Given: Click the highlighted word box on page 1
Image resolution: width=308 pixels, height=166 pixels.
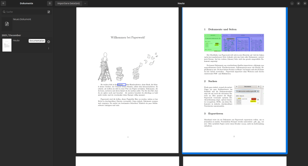Looking at the screenshot, I should pos(121,85).
